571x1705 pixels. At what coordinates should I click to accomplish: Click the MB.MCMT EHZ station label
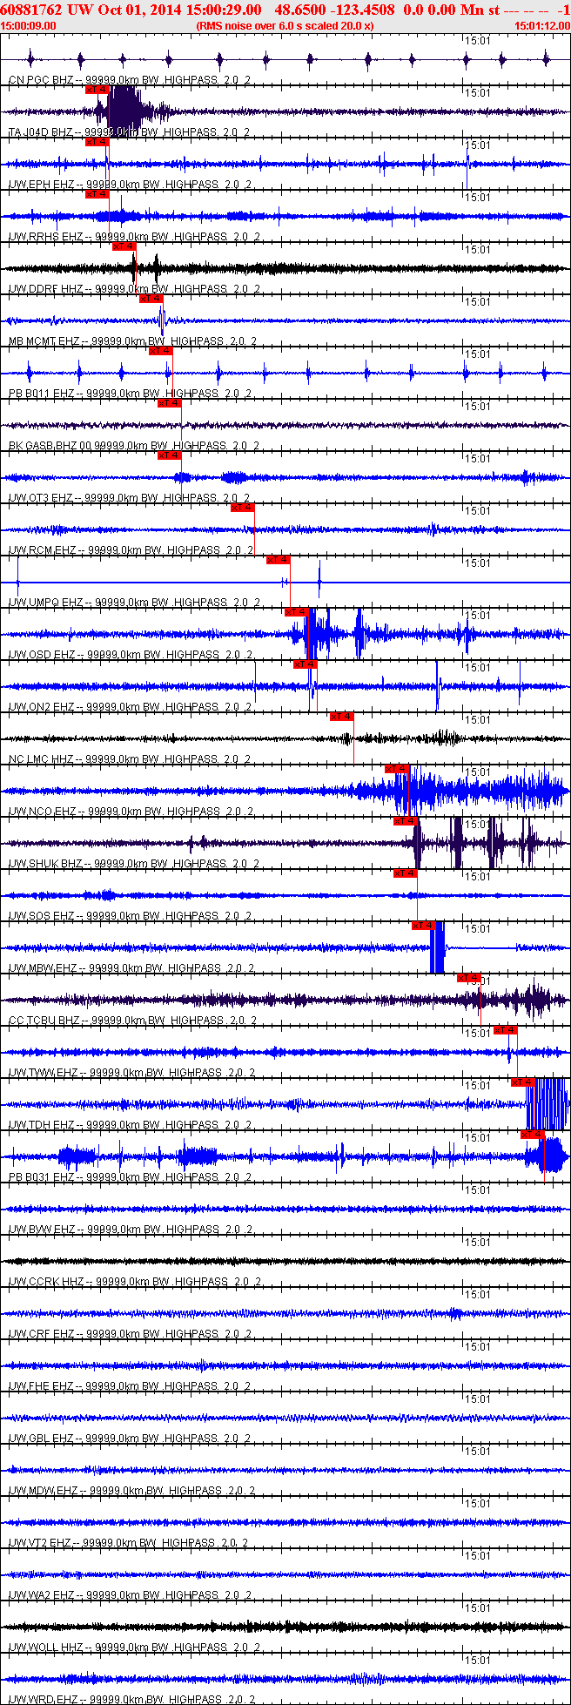tap(131, 341)
